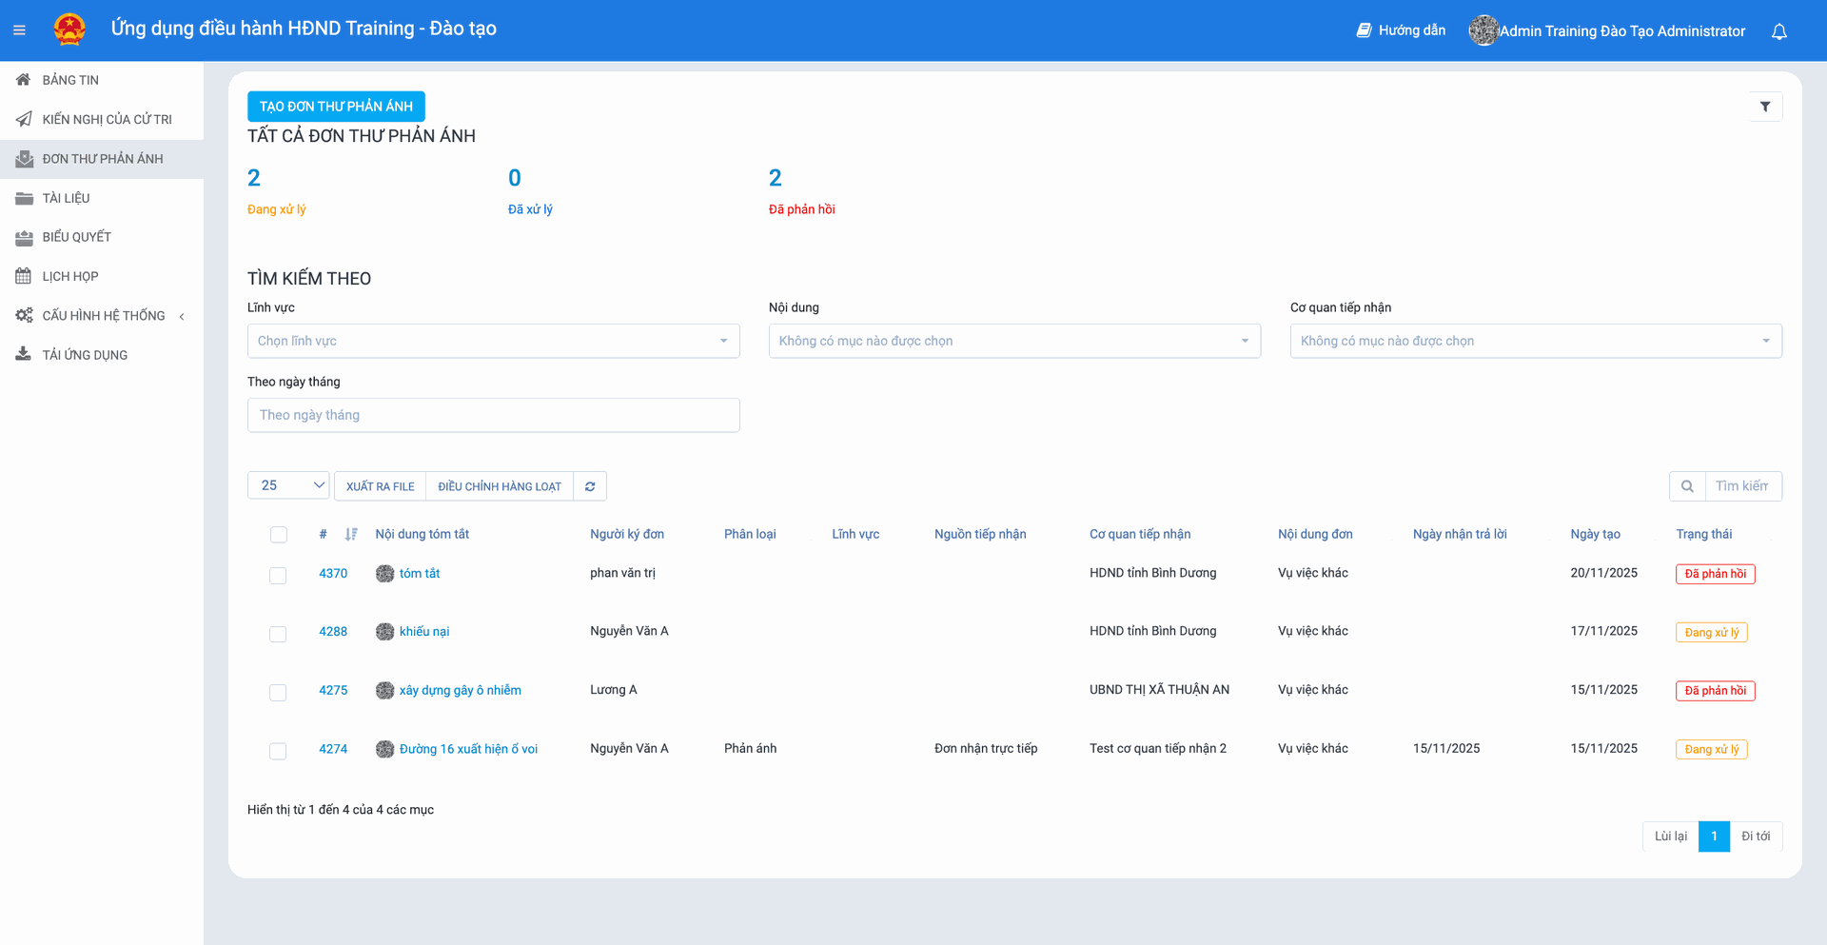1827x945 pixels.
Task: Click the Hướng dẫn book icon
Action: 1364,30
